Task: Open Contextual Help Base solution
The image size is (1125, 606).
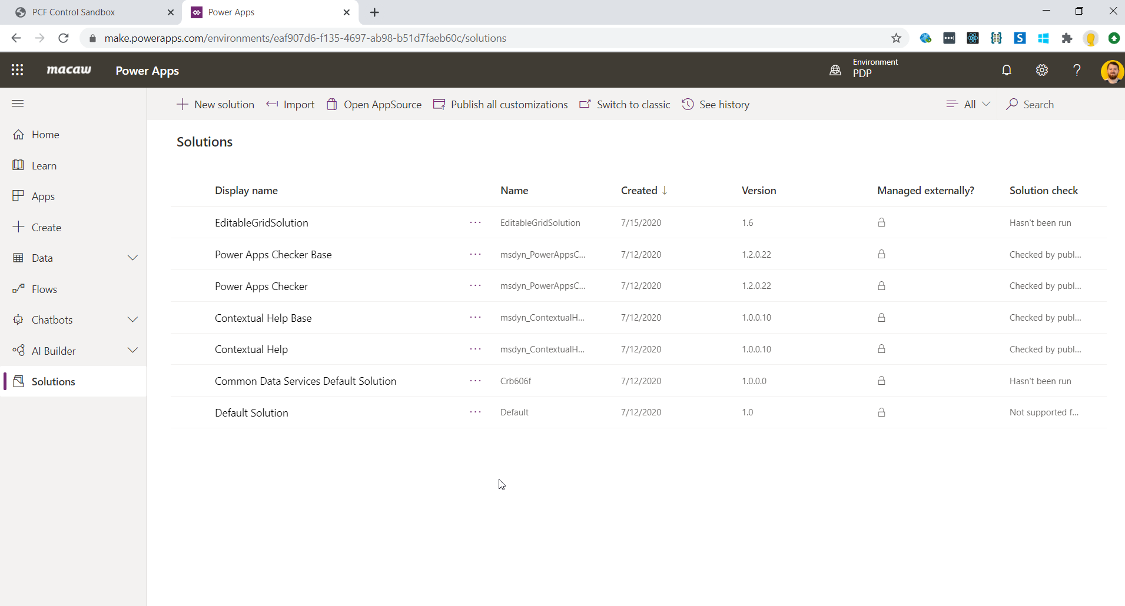Action: click(263, 318)
